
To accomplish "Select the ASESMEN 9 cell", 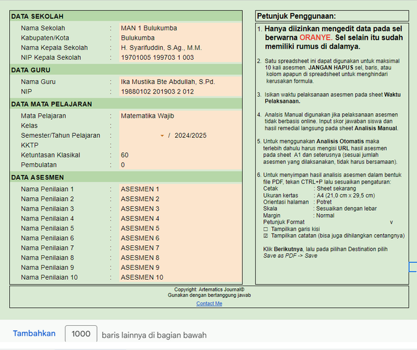I will [x=180, y=267].
